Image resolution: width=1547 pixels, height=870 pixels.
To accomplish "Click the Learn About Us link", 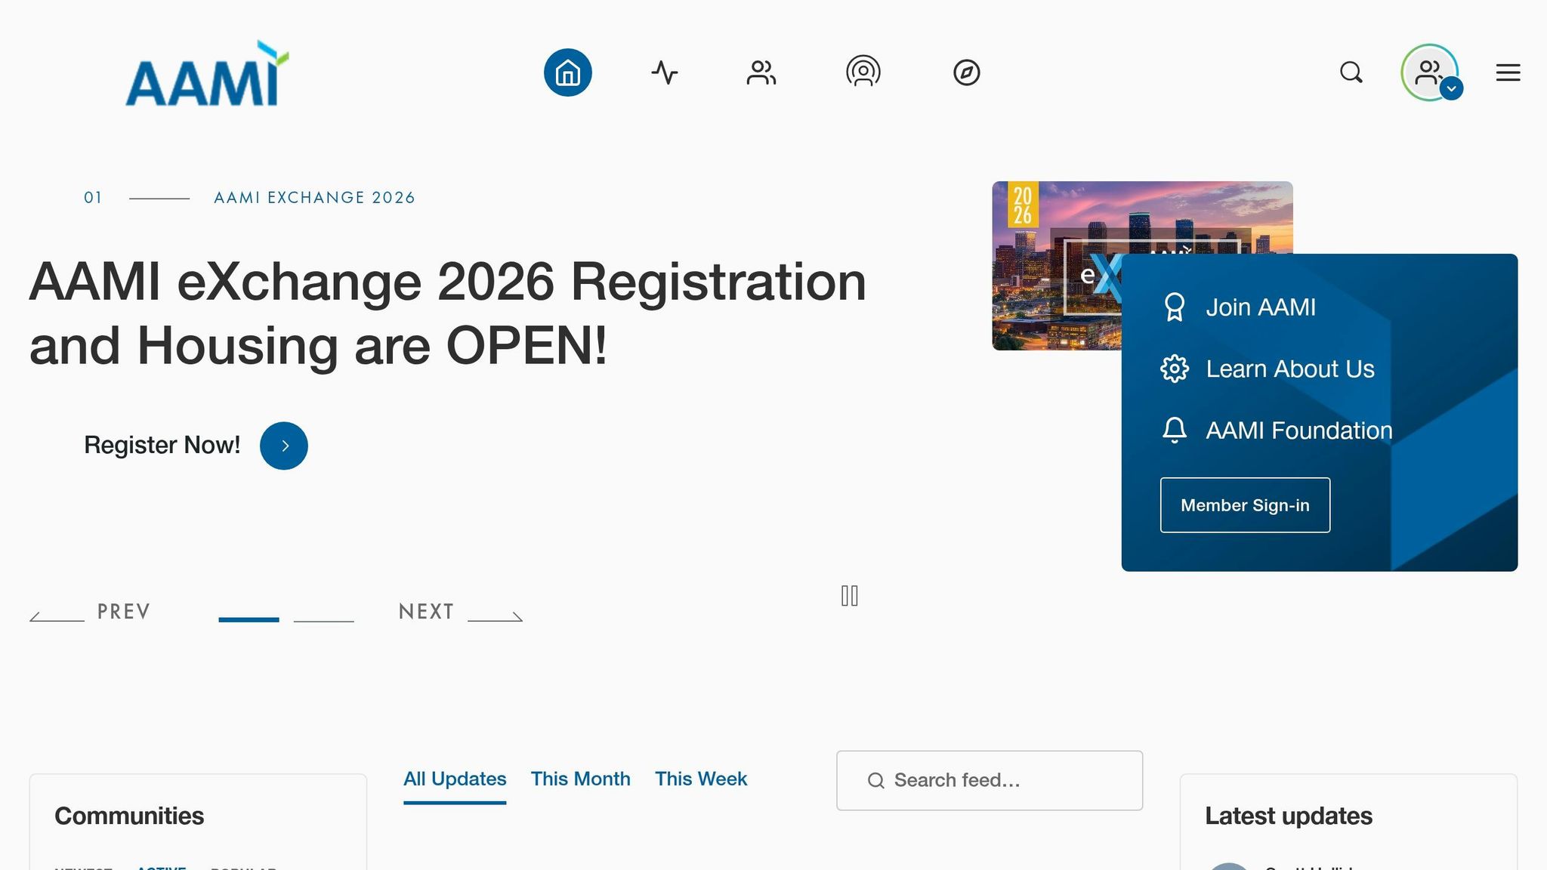I will click(1290, 369).
